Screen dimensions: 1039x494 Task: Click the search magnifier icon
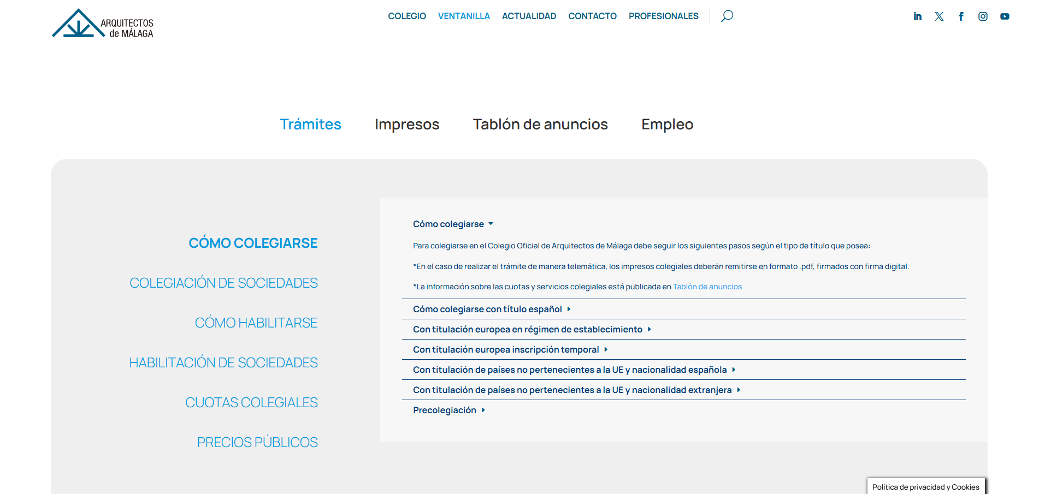coord(727,16)
